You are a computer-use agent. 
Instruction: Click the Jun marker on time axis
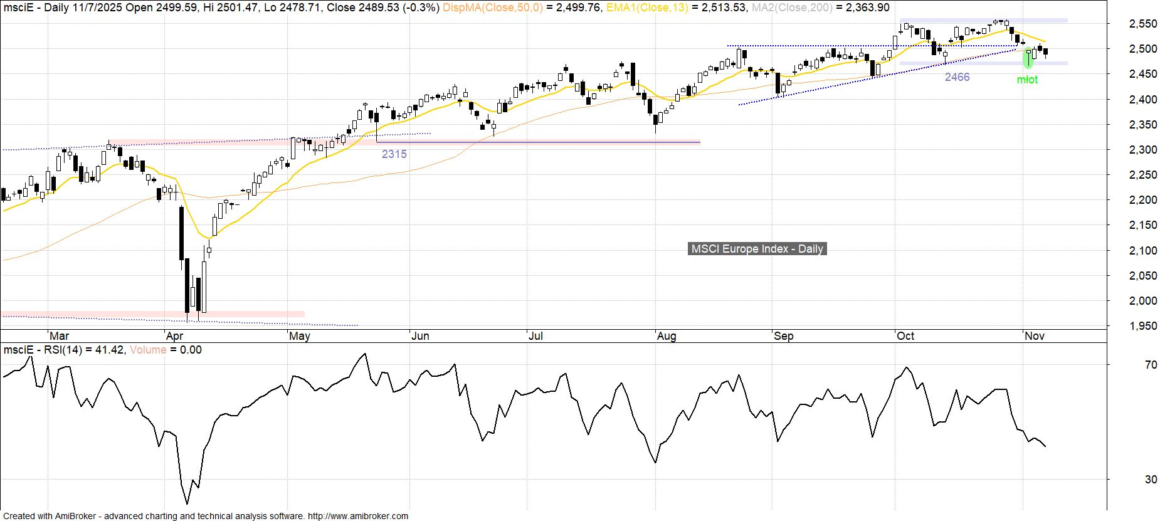(x=419, y=336)
